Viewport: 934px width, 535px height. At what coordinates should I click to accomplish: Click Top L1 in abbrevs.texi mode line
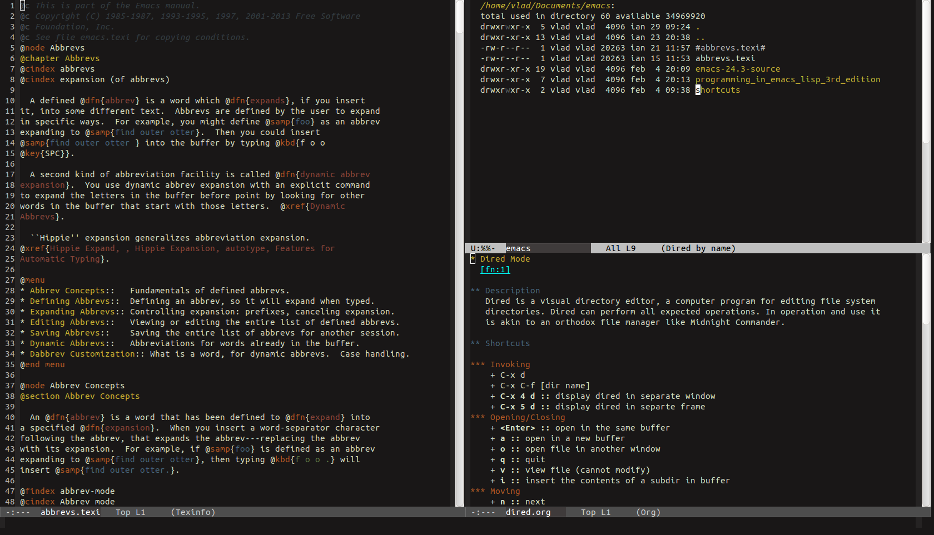pos(130,512)
